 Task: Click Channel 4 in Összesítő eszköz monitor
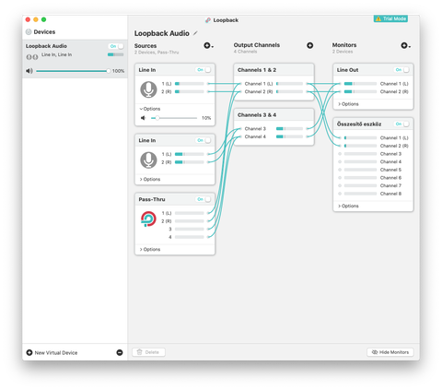[x=390, y=161]
